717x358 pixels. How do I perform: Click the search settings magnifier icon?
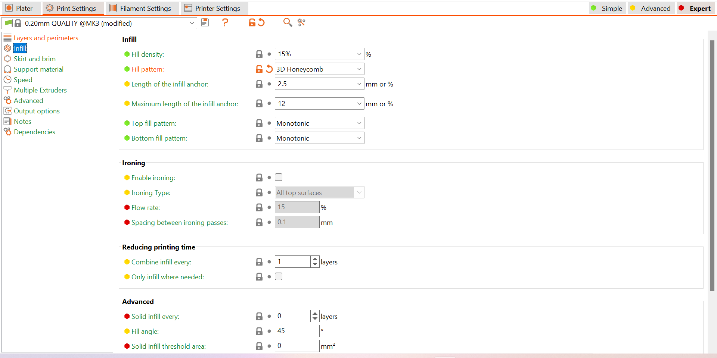click(287, 23)
